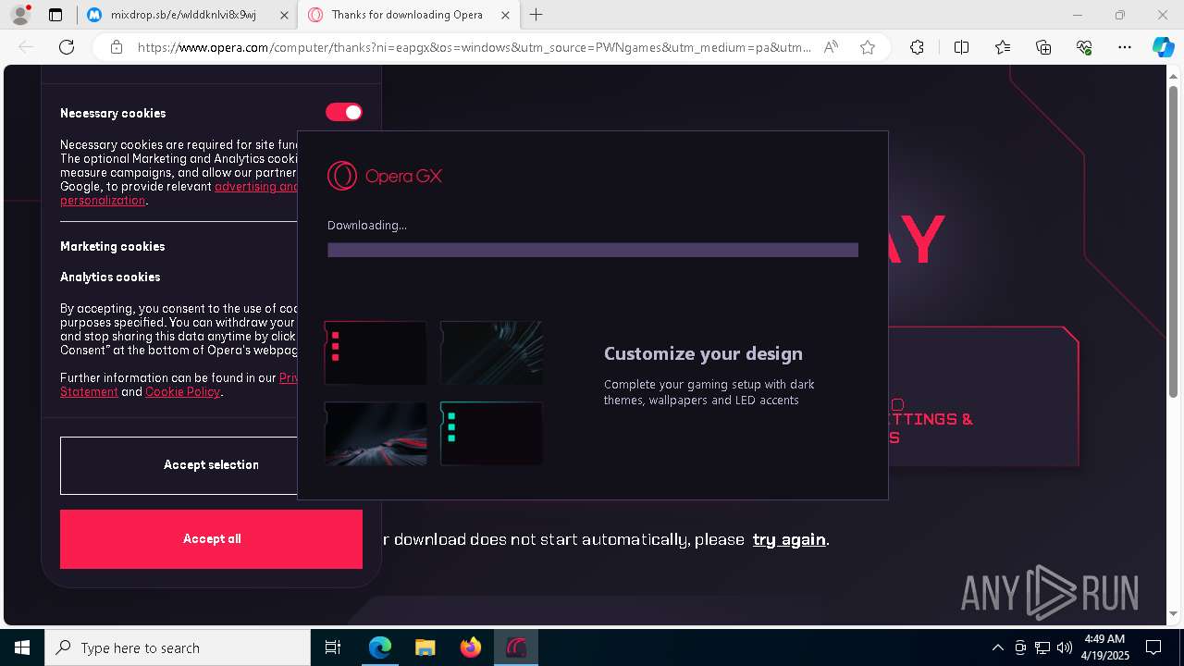The image size is (1184, 666).
Task: Select the red accent dark theme thumbnail
Action: pyautogui.click(x=376, y=352)
